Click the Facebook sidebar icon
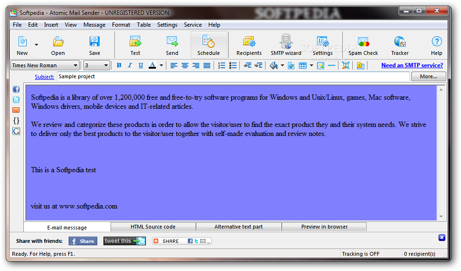This screenshot has height=271, width=461. (x=16, y=89)
